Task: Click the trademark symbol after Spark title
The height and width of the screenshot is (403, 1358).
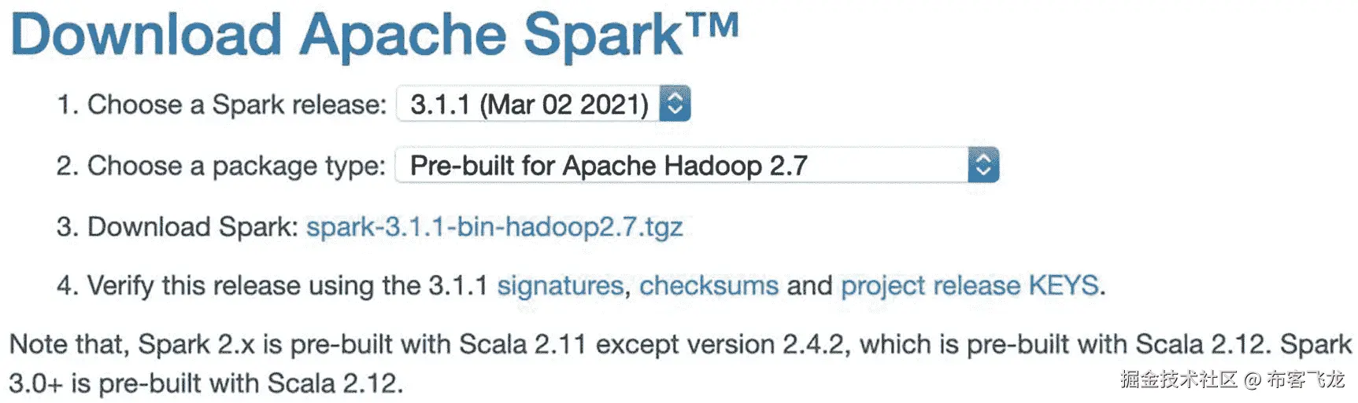Action: [713, 25]
